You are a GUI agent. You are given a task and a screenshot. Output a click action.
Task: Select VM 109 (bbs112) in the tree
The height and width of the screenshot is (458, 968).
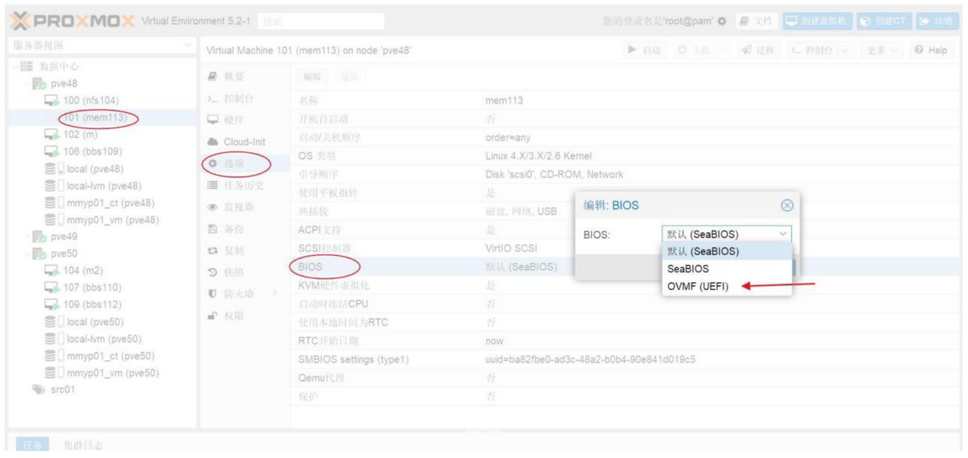pyautogui.click(x=92, y=304)
